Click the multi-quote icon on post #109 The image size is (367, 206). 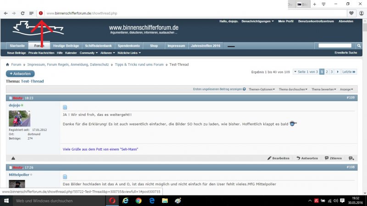pyautogui.click(x=351, y=158)
